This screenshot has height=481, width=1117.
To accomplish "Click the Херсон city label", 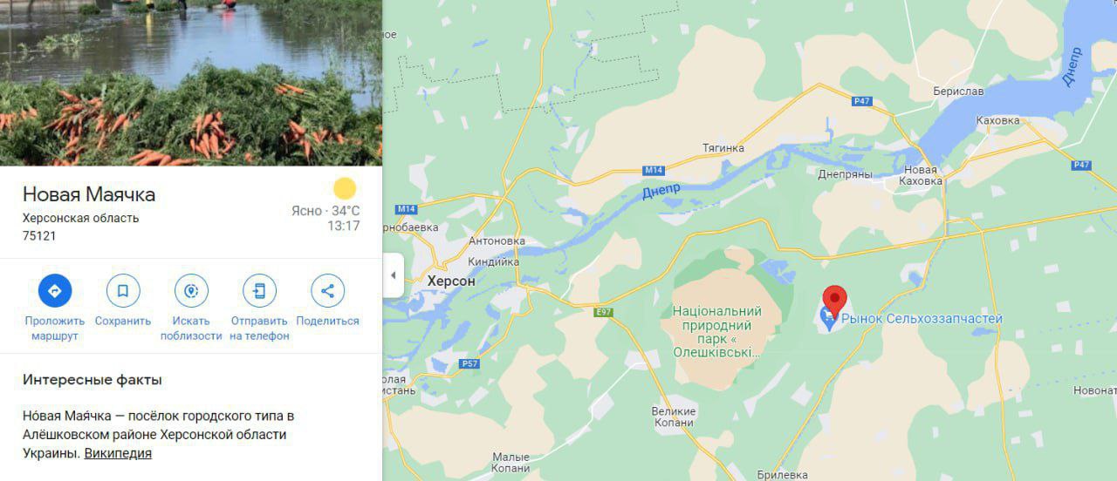I will [x=451, y=281].
